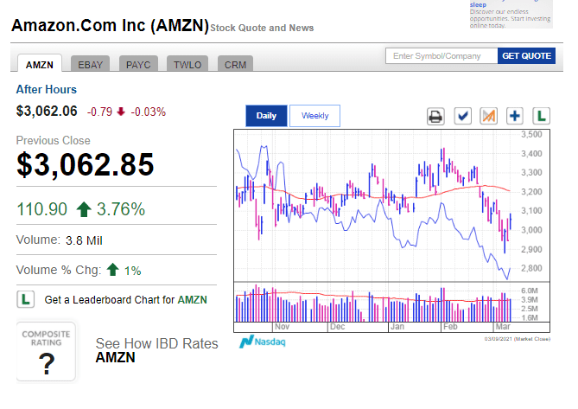
Task: Click the Composite Rating question mark box
Action: tap(46, 351)
